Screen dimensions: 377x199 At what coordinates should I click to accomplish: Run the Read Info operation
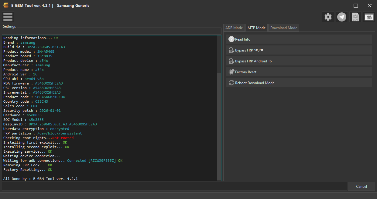point(299,39)
